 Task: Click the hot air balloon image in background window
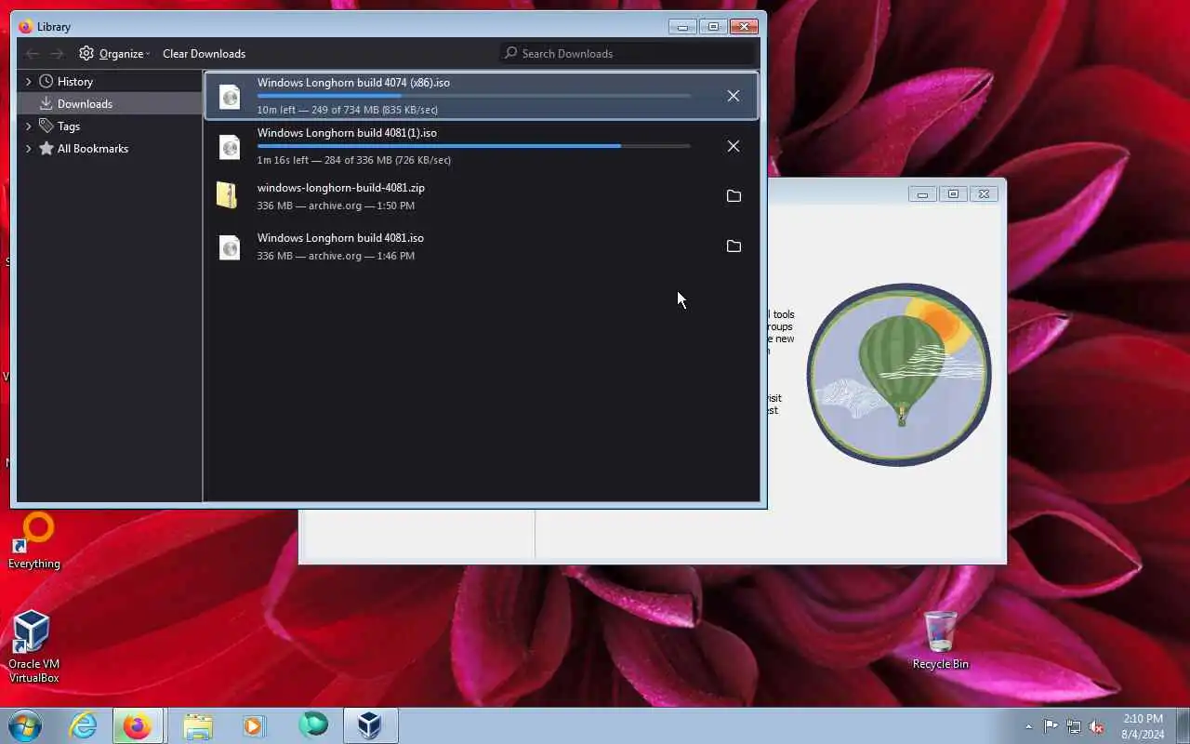tap(899, 374)
